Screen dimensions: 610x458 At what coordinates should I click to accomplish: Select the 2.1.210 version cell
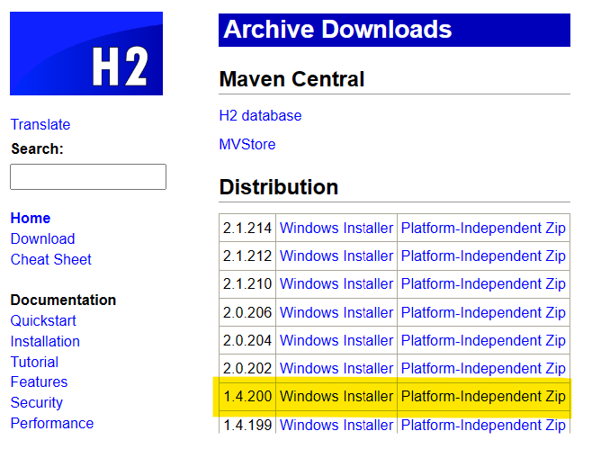[x=247, y=284]
